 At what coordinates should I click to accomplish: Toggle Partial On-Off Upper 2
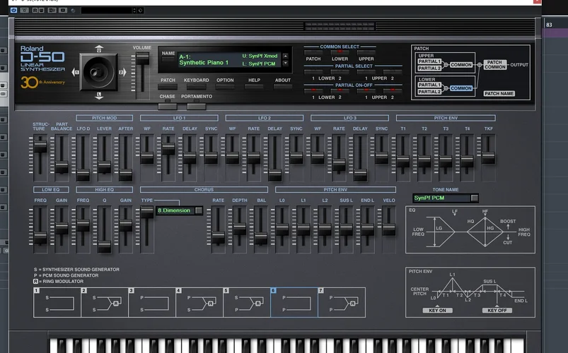pos(393,90)
